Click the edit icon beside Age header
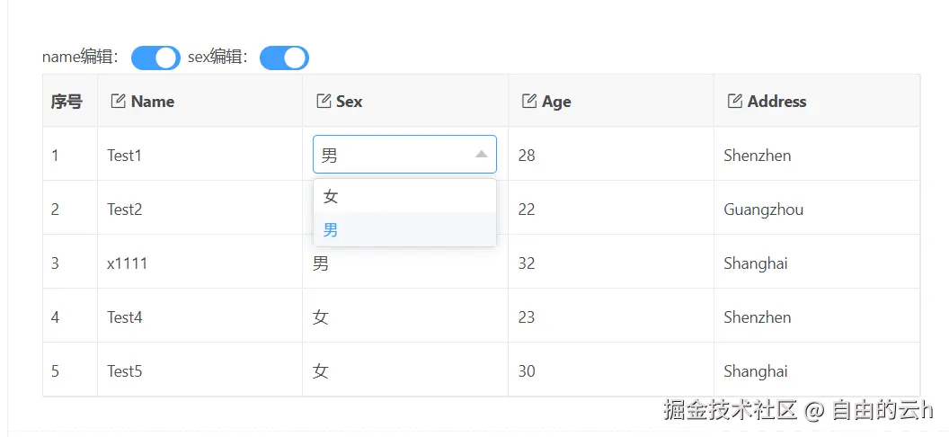The width and height of the screenshot is (949, 437). (529, 101)
